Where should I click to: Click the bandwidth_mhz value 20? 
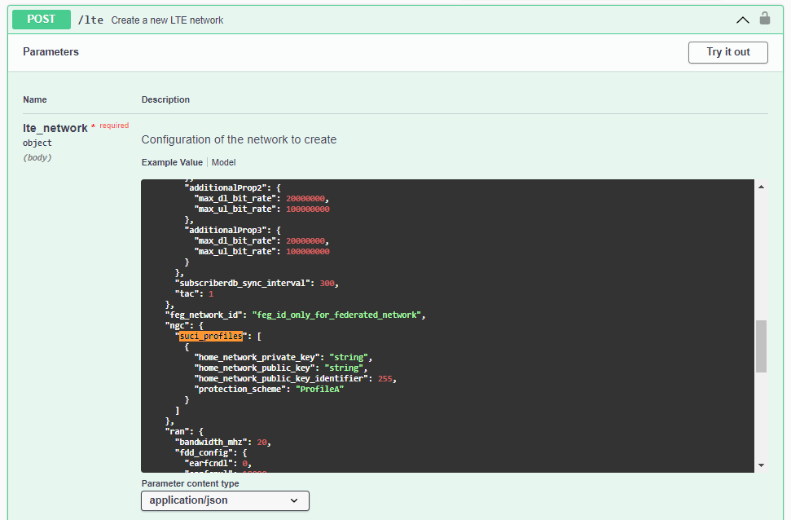point(261,442)
